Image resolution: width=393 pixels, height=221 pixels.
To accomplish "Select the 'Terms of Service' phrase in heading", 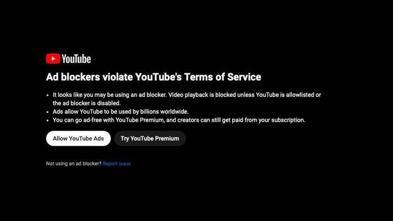I will pos(223,77).
